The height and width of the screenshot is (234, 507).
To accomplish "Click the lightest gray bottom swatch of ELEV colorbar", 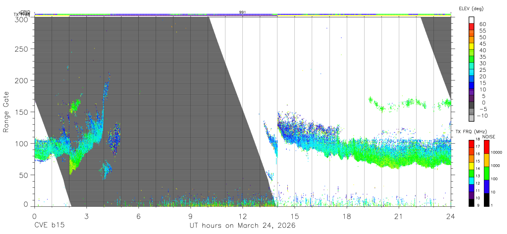I will pos(472,118).
